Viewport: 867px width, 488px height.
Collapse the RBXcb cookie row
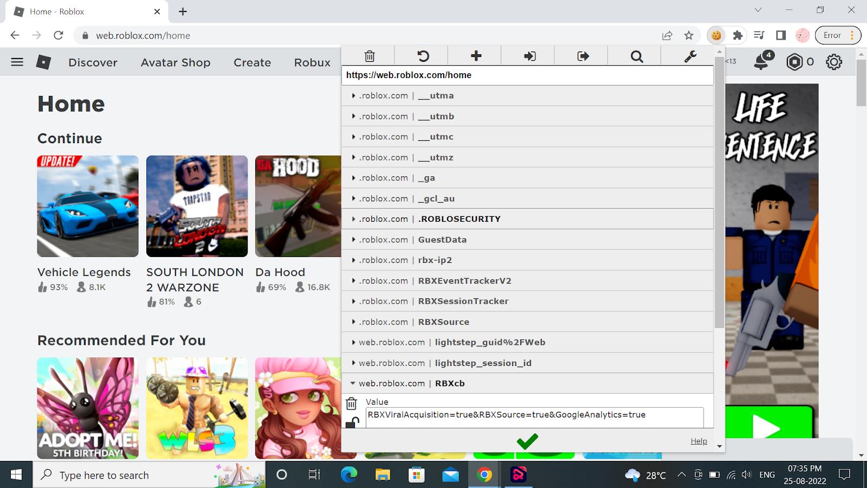[527, 383]
